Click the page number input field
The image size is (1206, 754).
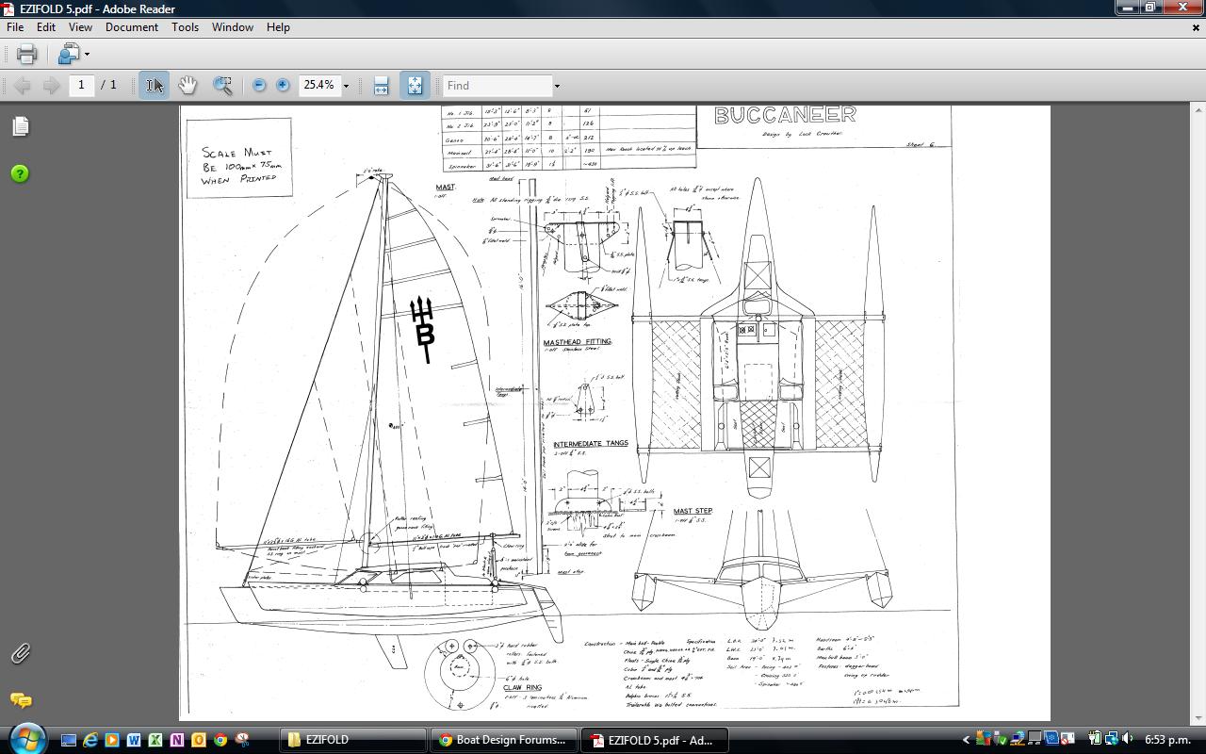coord(81,85)
